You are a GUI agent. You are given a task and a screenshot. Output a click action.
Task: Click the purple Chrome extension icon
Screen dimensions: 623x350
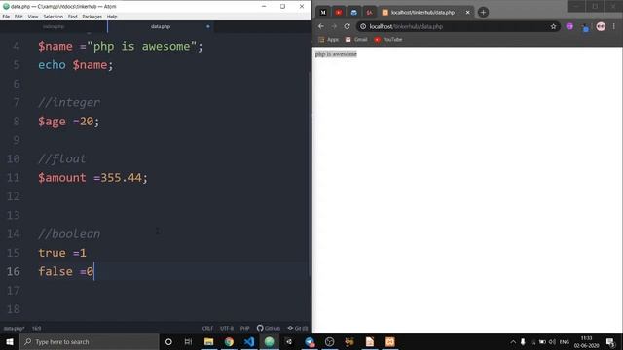tap(569, 26)
